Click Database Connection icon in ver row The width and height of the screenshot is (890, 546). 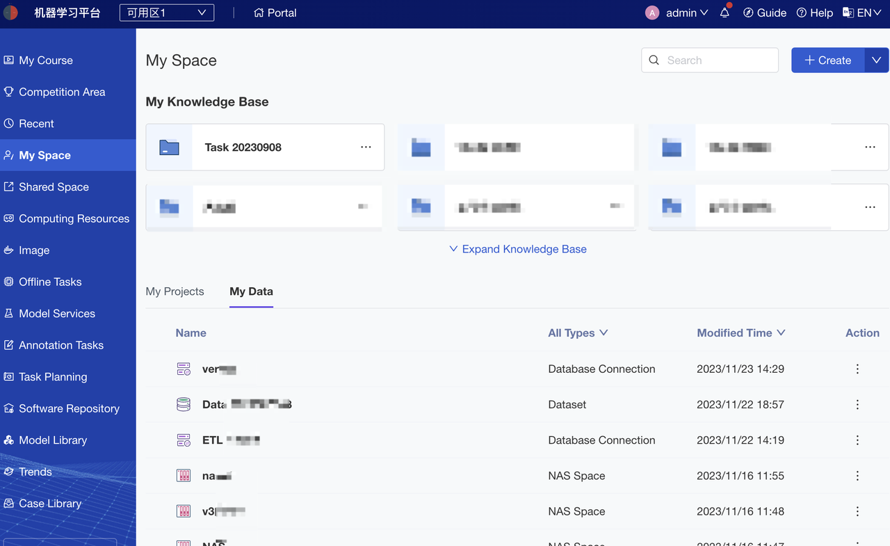[184, 369]
